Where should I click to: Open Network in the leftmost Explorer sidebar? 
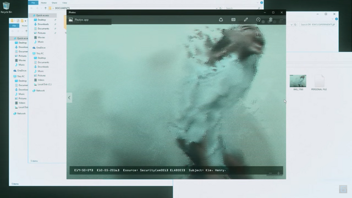click(19, 113)
